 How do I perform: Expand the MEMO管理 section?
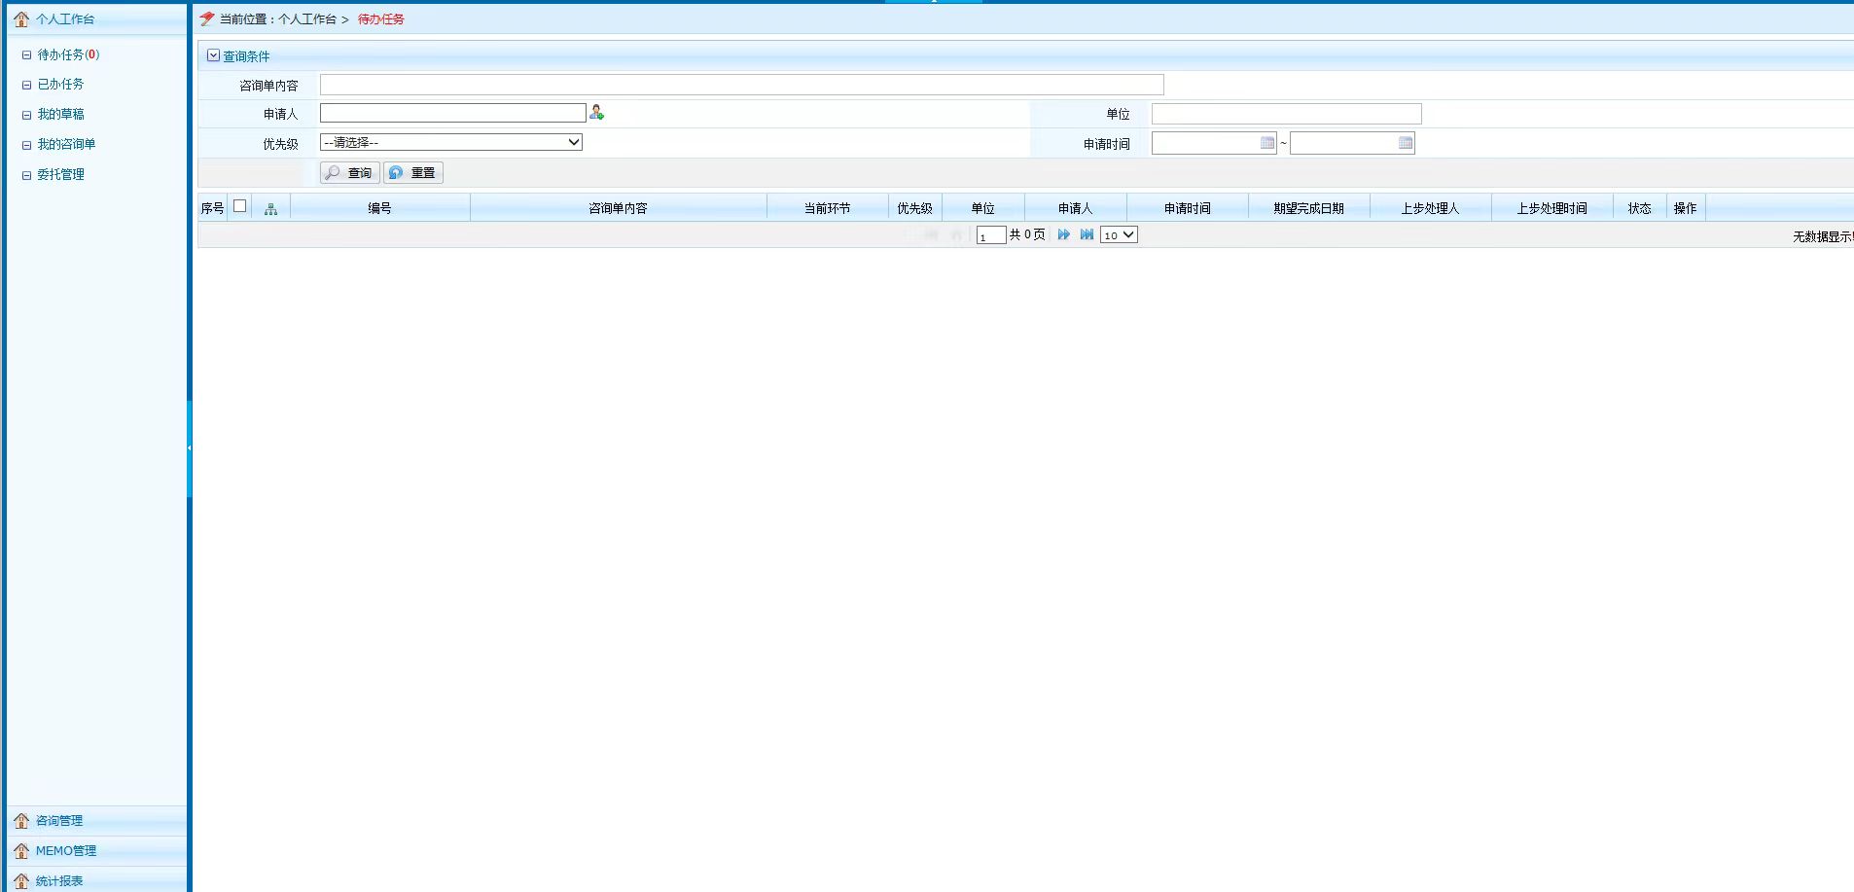point(95,851)
